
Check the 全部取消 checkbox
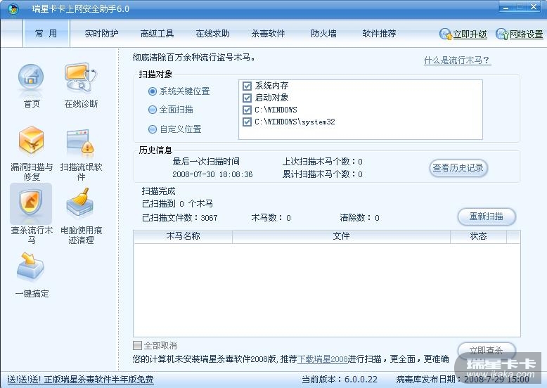(137, 345)
